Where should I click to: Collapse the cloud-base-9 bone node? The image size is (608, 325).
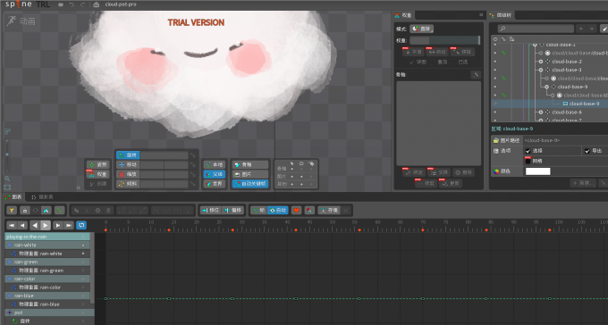[x=546, y=87]
